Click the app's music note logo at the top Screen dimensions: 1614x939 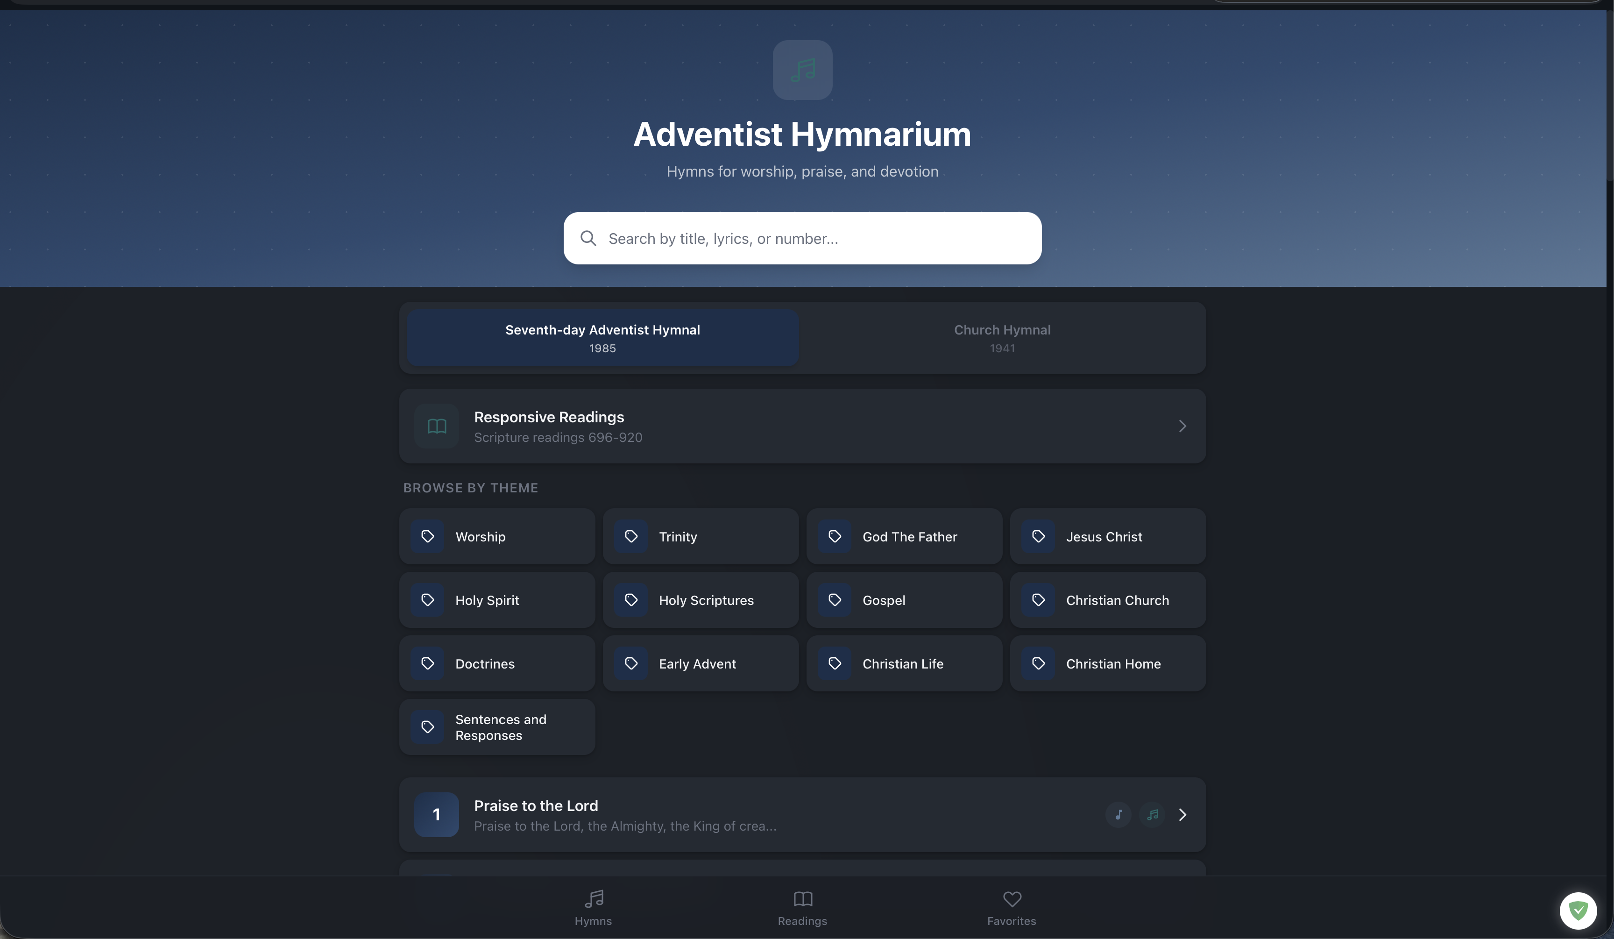tap(802, 70)
